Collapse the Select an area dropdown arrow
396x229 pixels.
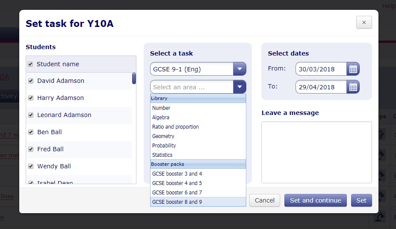click(239, 87)
